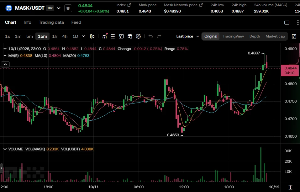Select the Chart tab
This screenshot has height=192, width=300.
coord(11,22)
